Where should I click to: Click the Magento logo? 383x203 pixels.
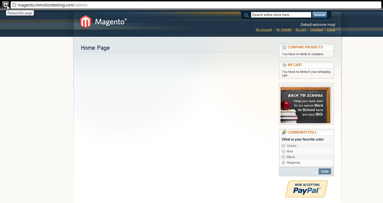pos(103,22)
